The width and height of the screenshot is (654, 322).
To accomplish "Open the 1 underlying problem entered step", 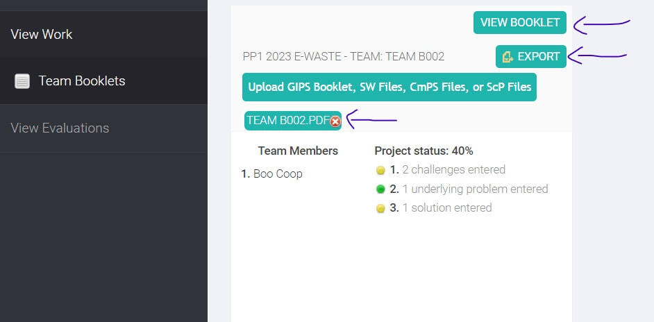I will coord(475,189).
